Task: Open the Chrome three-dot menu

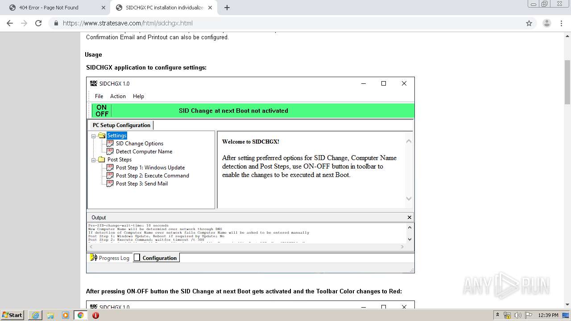Action: [561, 23]
